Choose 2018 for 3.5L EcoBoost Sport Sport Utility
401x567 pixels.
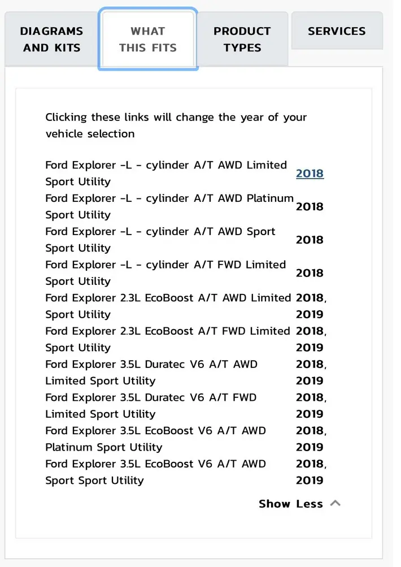click(310, 464)
